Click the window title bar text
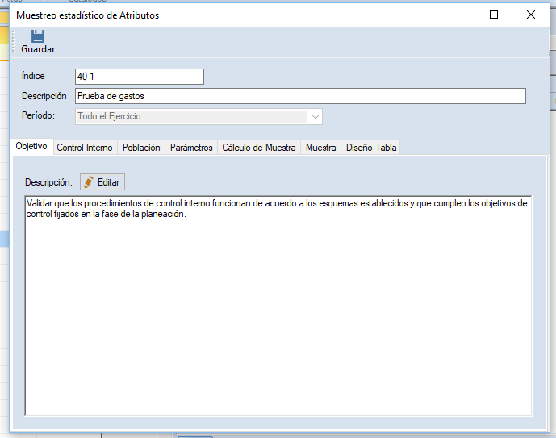Image resolution: width=556 pixels, height=438 pixels. pos(88,15)
